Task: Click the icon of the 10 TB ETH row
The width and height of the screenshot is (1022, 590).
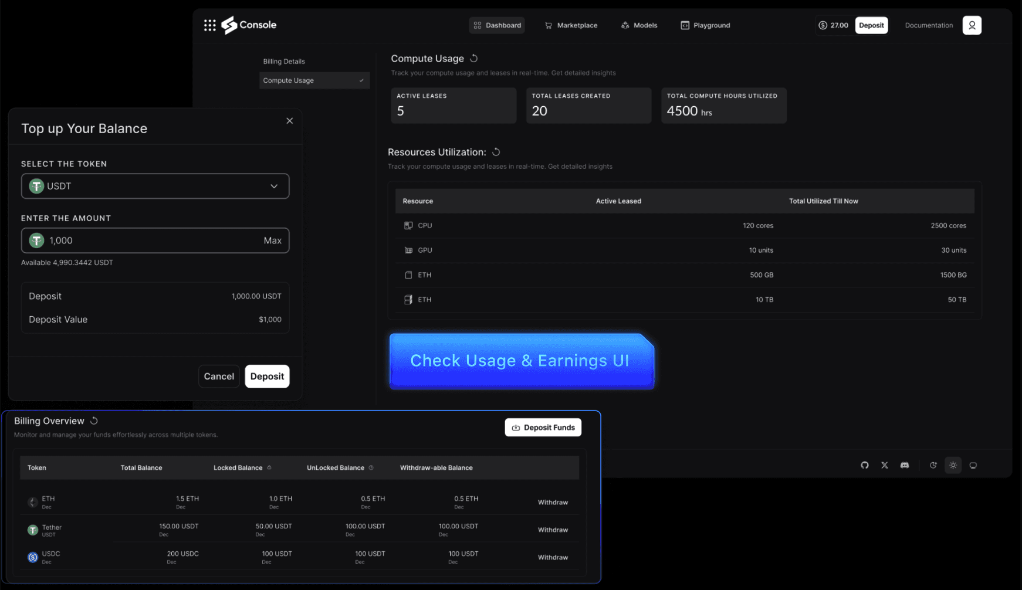Action: point(408,300)
